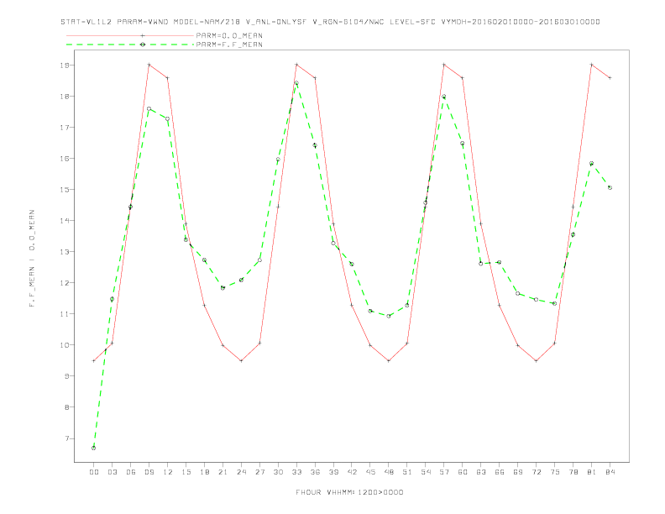Click x-axis forecast hour label 42
Image resolution: width=665 pixels, height=514 pixels.
(352, 472)
